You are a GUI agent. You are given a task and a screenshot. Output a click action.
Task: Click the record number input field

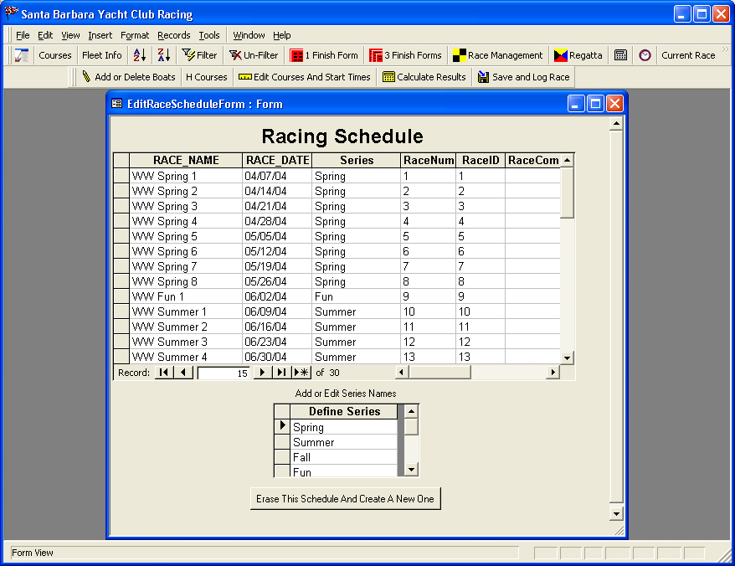[x=224, y=373]
